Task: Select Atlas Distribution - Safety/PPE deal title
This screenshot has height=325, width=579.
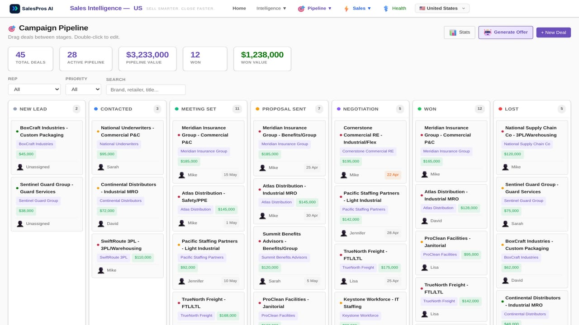Action: click(203, 196)
